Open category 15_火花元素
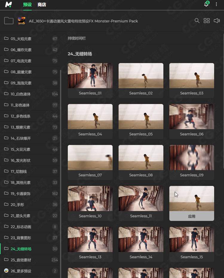 (x=30, y=149)
